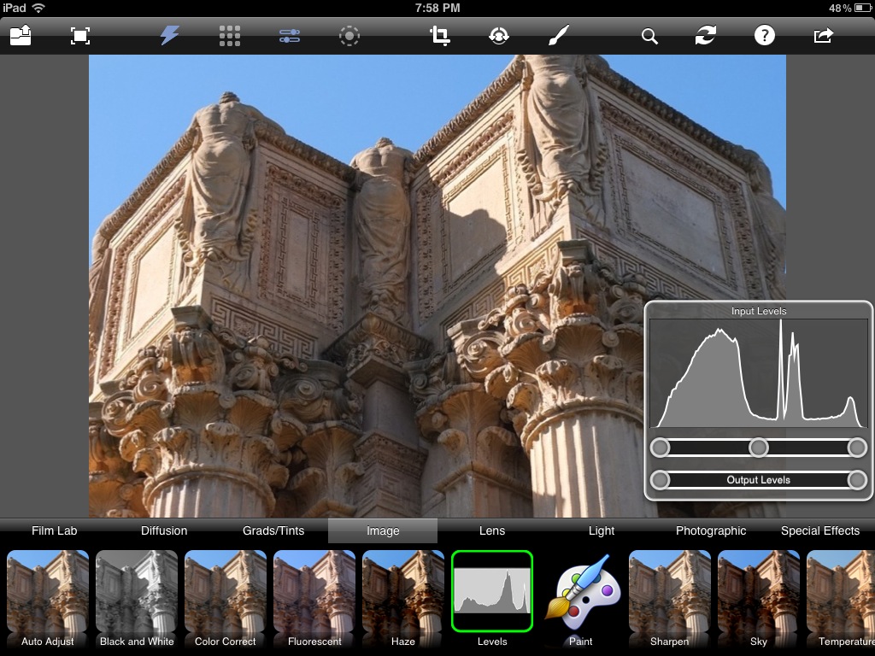
Task: Toggle the dashed circle mask icon
Action: pos(349,36)
